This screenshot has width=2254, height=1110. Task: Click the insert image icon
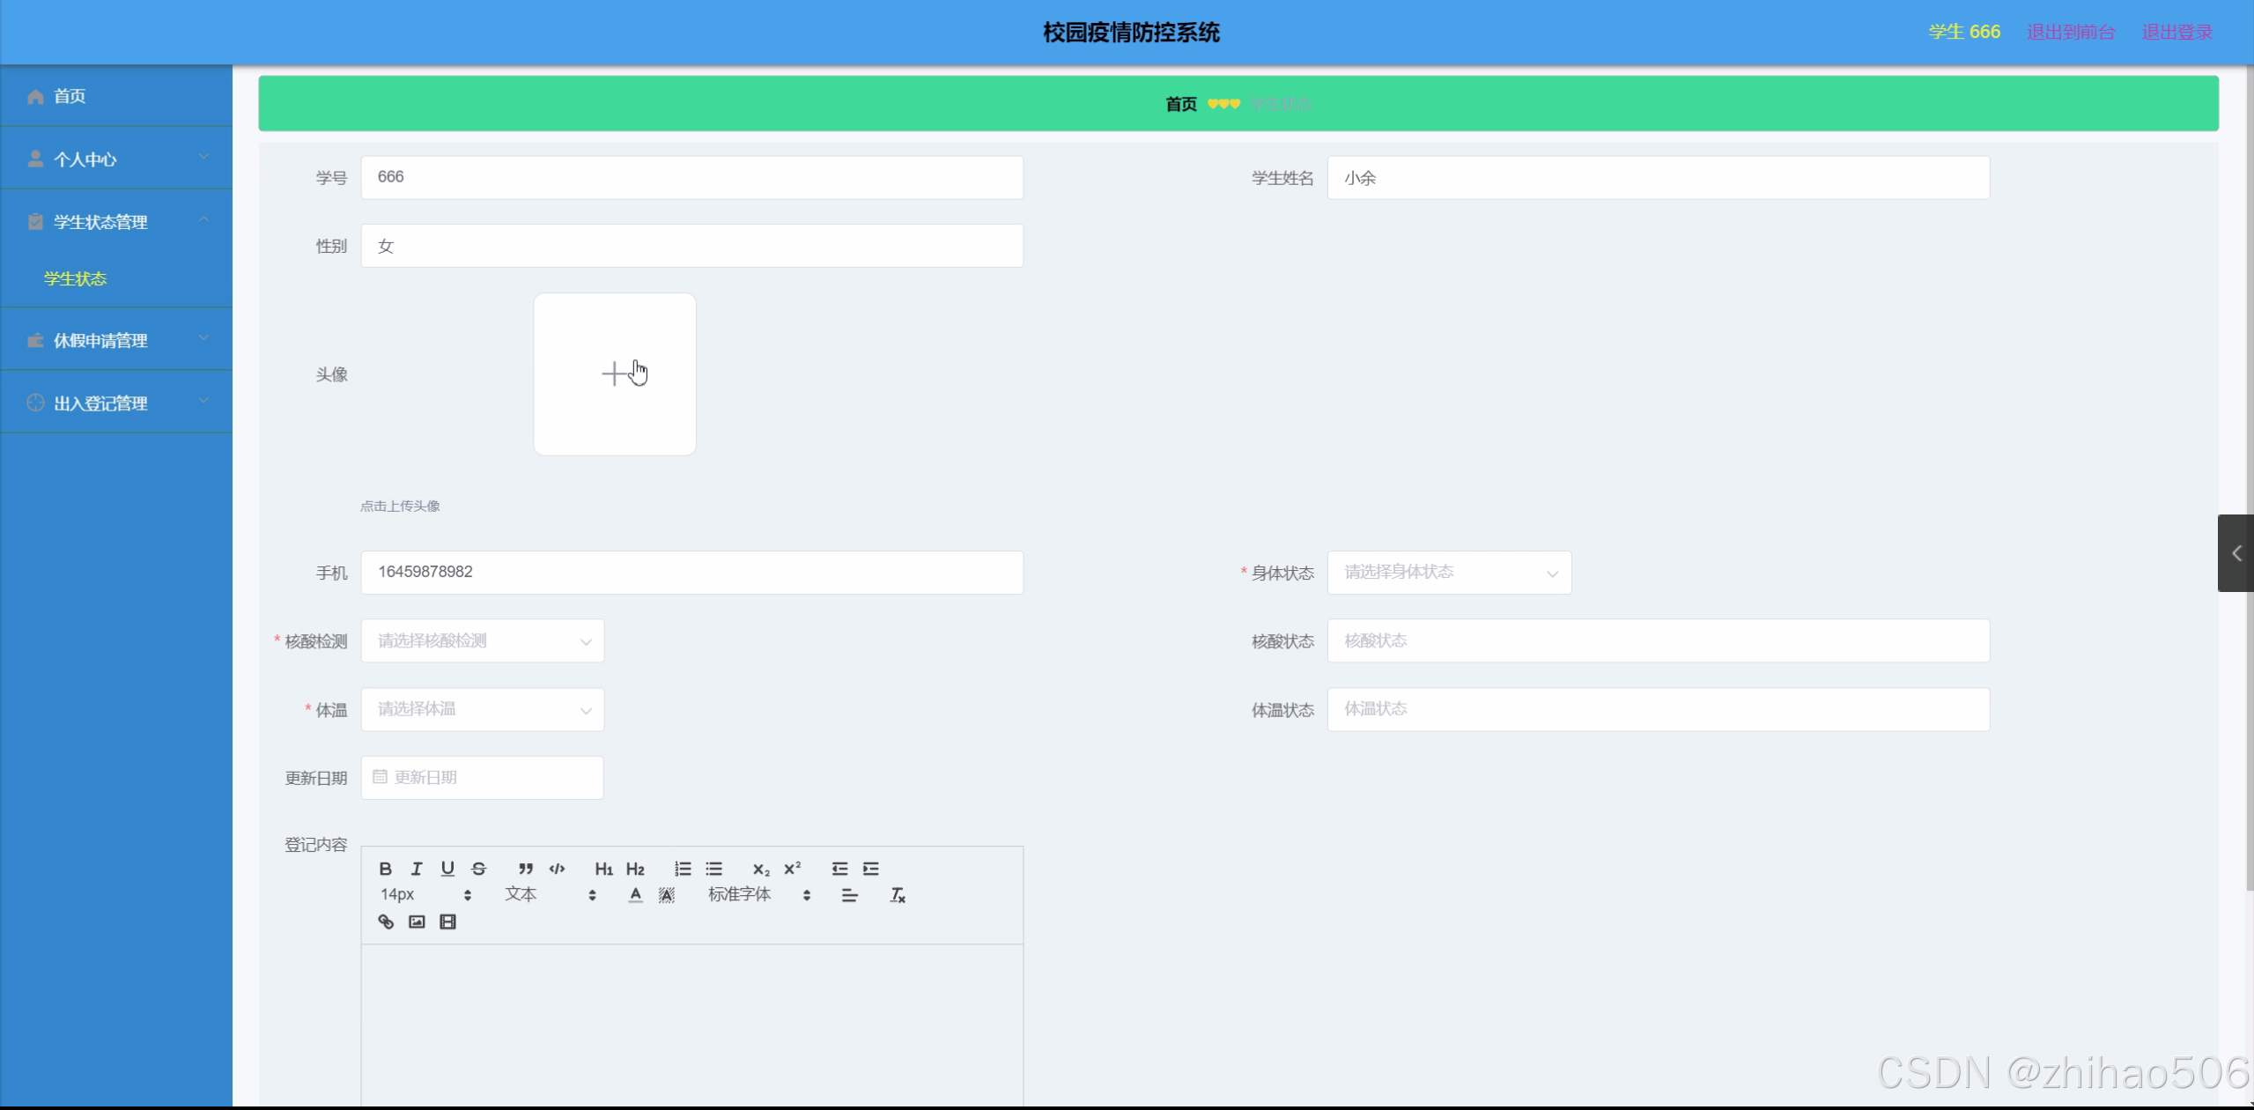417,921
